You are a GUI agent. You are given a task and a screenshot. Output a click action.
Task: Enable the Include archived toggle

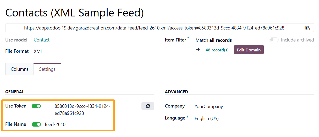(x=274, y=40)
